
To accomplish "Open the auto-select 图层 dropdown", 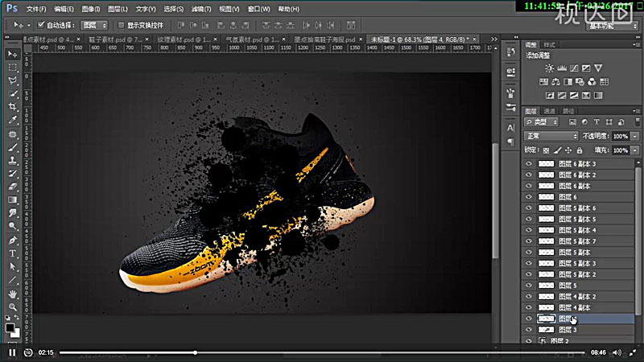I will click(x=94, y=25).
